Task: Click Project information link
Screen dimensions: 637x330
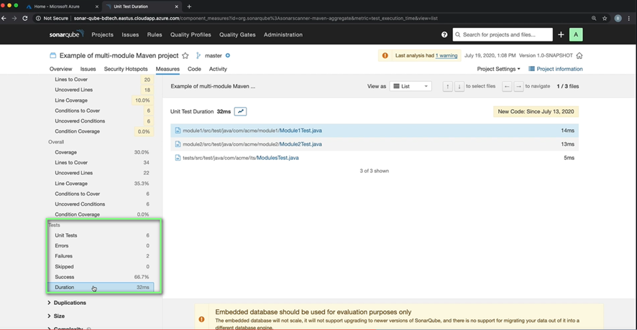Action: [x=559, y=69]
